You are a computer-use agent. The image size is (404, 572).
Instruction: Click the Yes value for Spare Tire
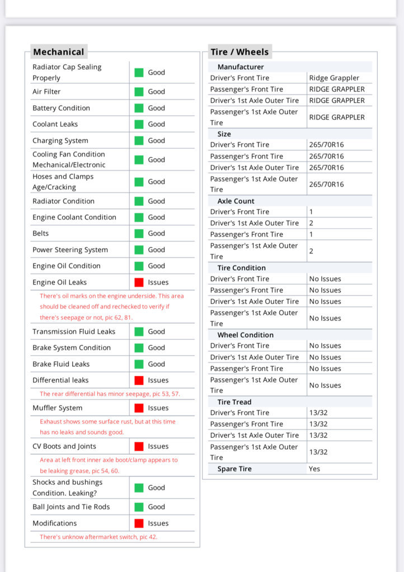pyautogui.click(x=314, y=469)
